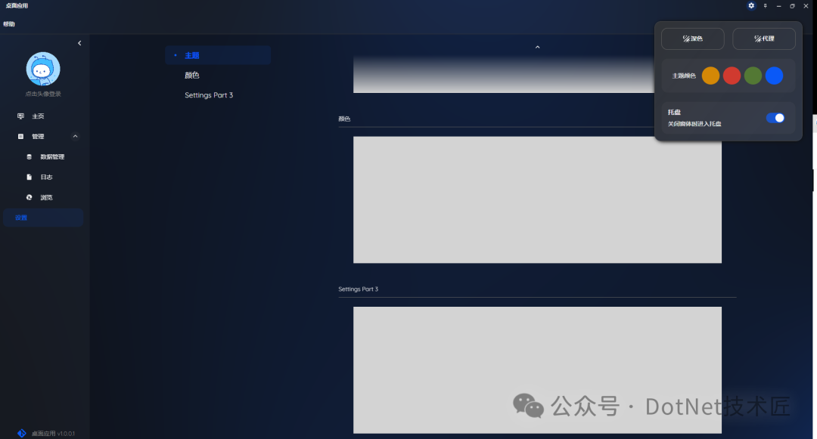Image resolution: width=817 pixels, height=439 pixels.
Task: Click the 浏览 browser icon
Action: click(x=30, y=197)
